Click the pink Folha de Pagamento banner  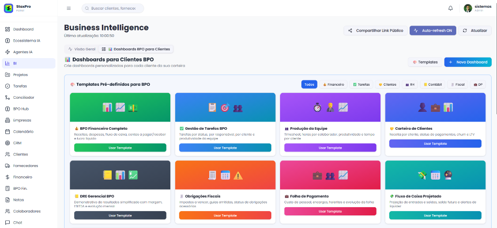click(330, 175)
